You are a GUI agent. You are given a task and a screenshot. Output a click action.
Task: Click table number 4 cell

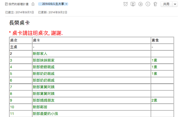coord(21,67)
